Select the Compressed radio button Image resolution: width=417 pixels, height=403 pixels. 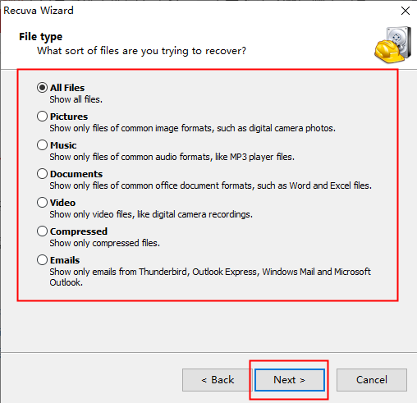pyautogui.click(x=42, y=231)
